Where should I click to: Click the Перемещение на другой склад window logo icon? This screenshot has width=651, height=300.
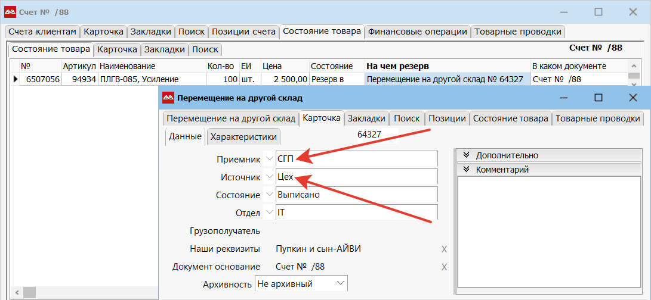click(168, 98)
